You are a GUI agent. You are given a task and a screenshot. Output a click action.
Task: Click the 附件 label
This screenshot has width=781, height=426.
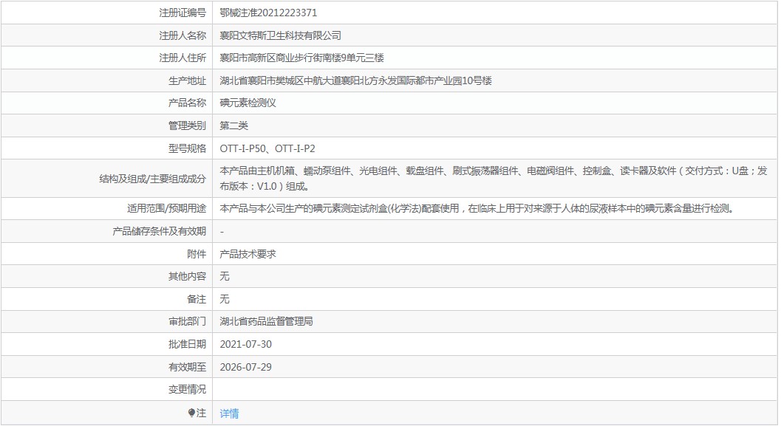197,254
